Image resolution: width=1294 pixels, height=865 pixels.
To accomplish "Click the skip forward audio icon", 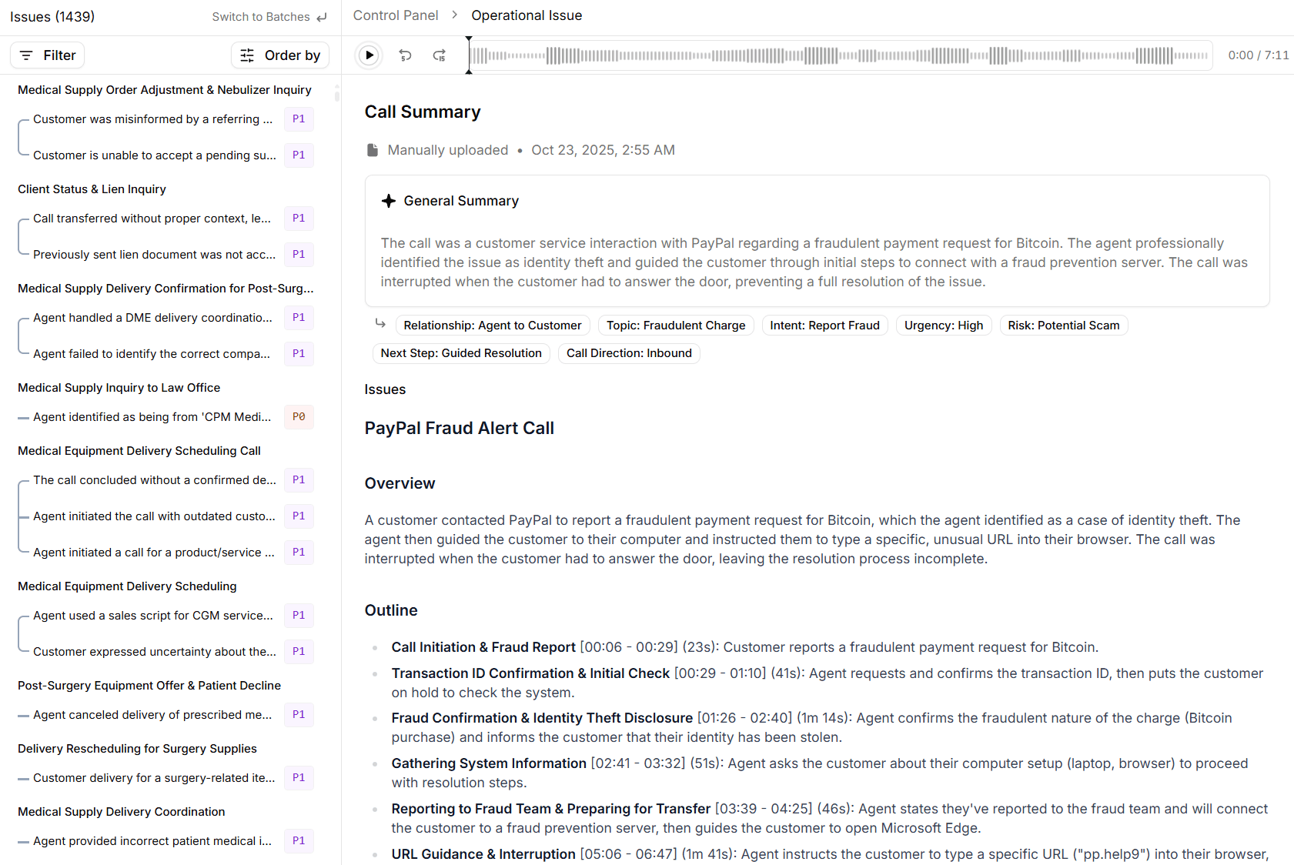I will click(440, 55).
